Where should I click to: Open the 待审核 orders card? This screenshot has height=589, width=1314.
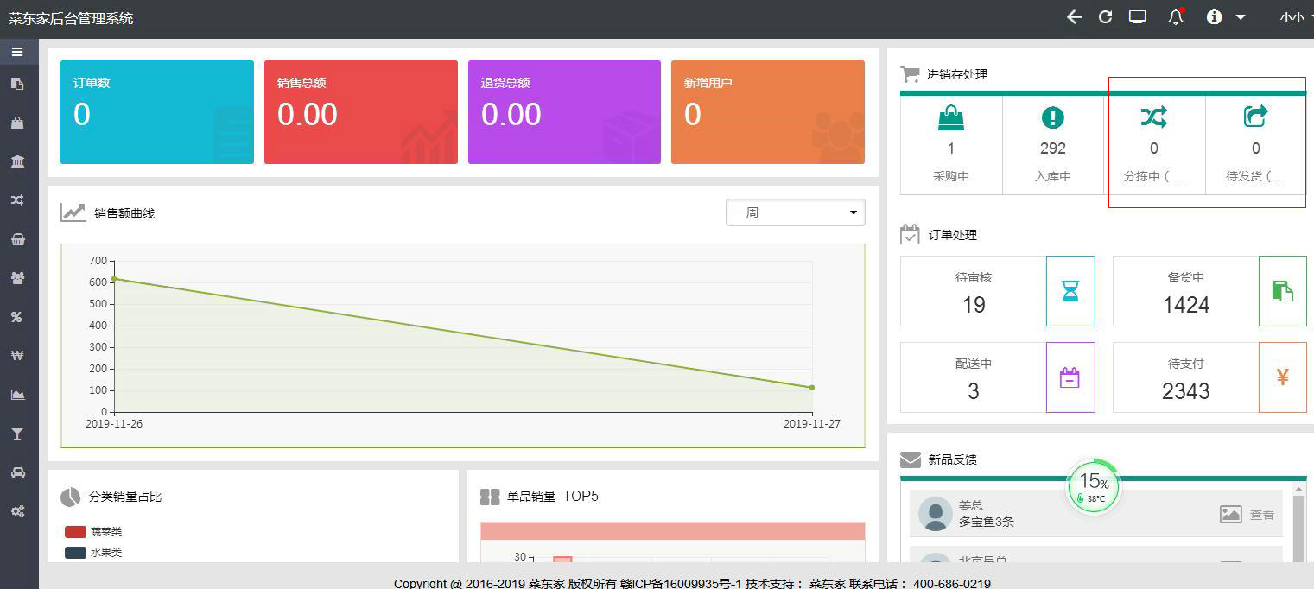point(974,291)
